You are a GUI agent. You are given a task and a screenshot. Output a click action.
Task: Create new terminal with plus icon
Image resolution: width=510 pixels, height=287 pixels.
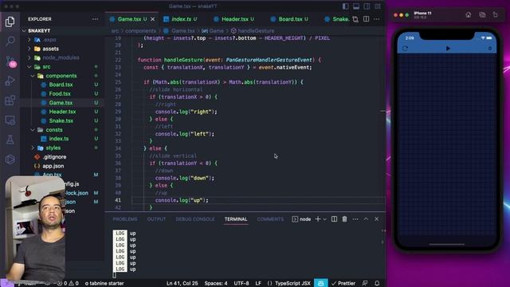pos(318,219)
